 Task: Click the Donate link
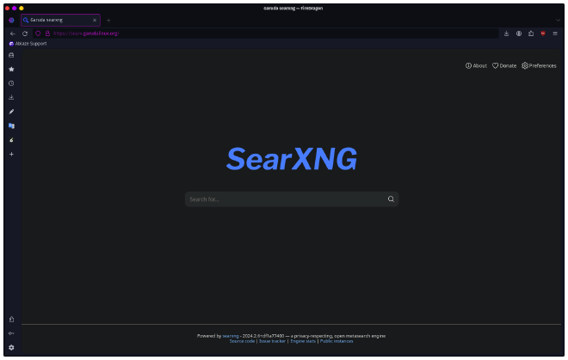point(504,65)
